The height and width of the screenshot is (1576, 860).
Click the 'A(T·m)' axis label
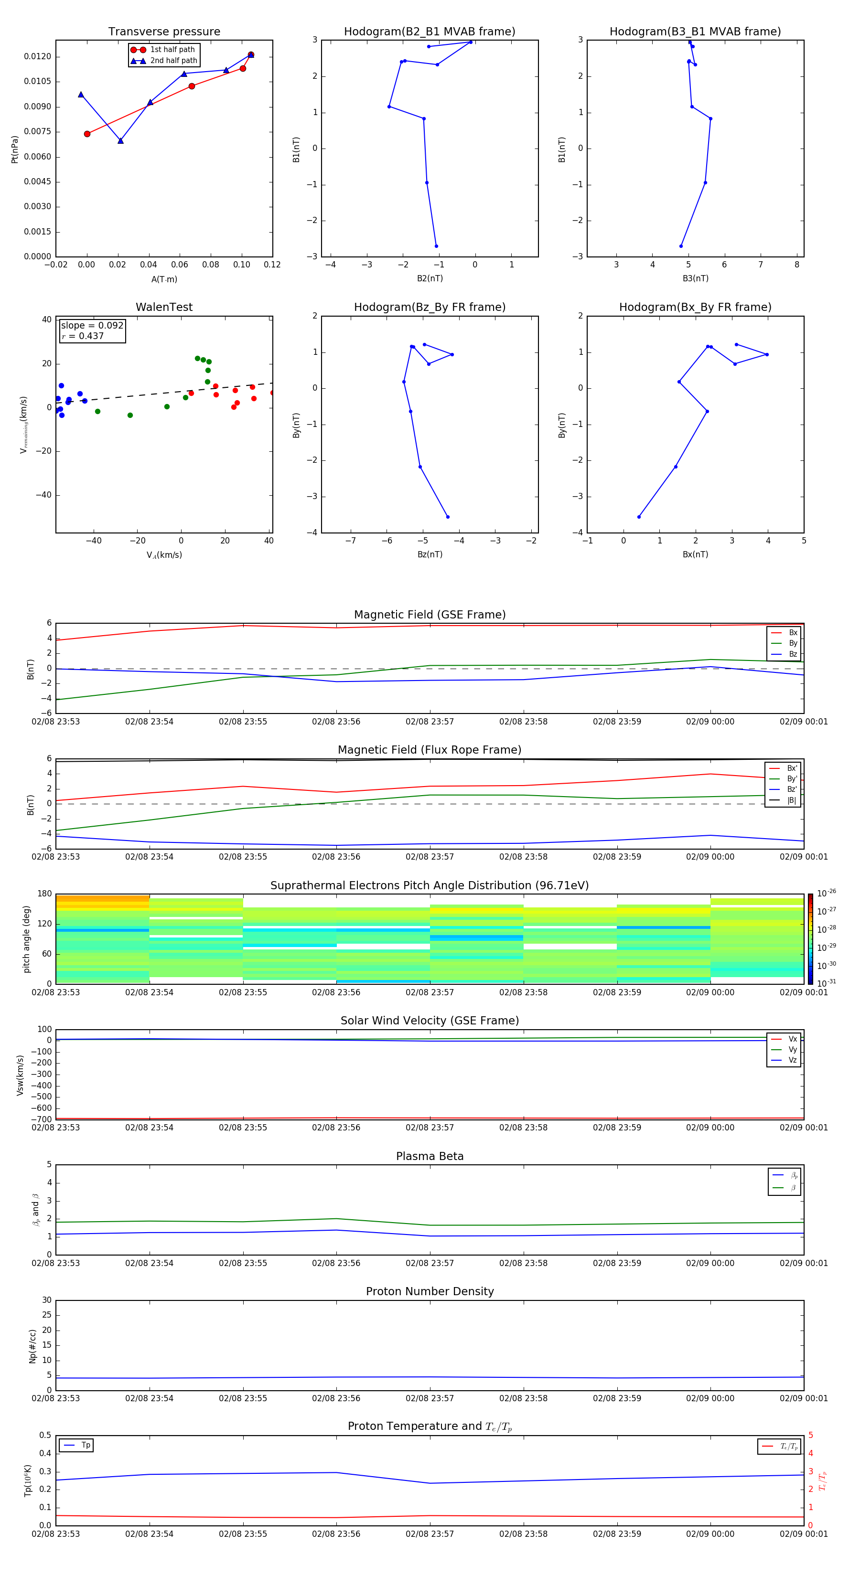point(164,279)
